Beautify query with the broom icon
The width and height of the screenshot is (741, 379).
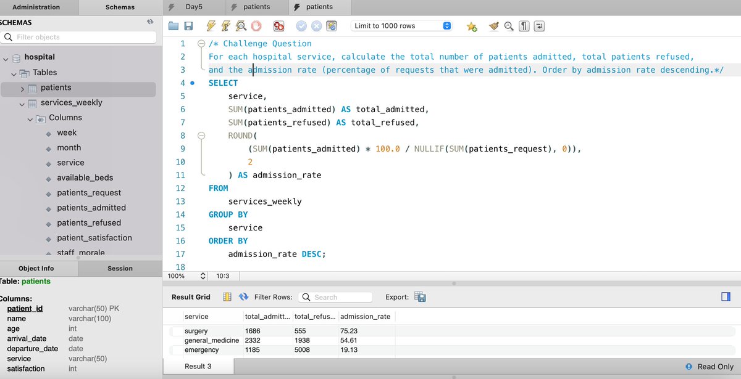[x=493, y=26]
